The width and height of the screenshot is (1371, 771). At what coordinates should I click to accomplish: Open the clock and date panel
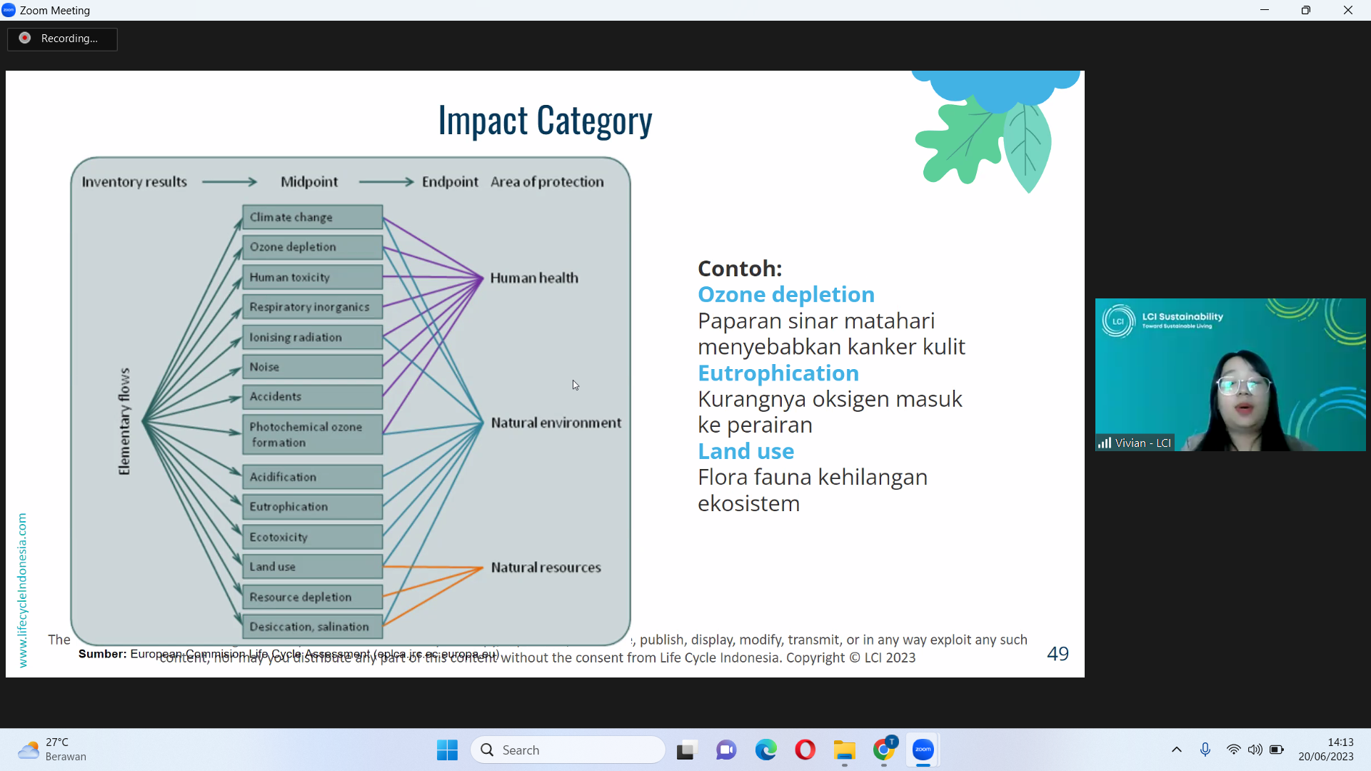click(1325, 750)
